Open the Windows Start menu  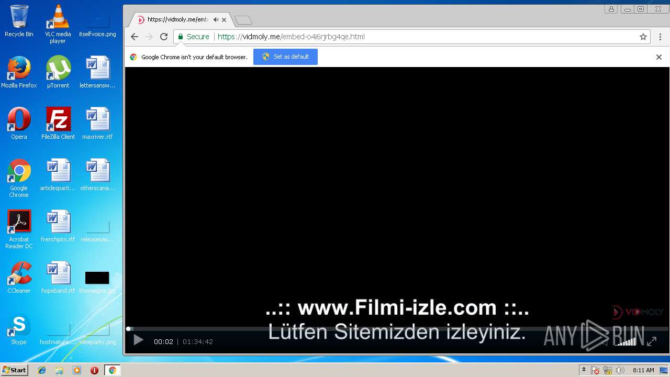point(14,370)
